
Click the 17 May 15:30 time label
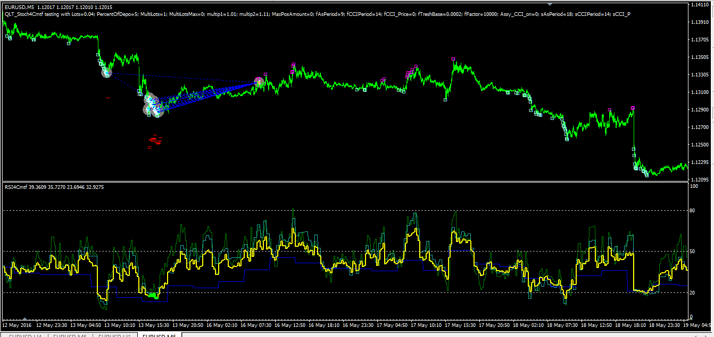pyautogui.click(x=460, y=324)
